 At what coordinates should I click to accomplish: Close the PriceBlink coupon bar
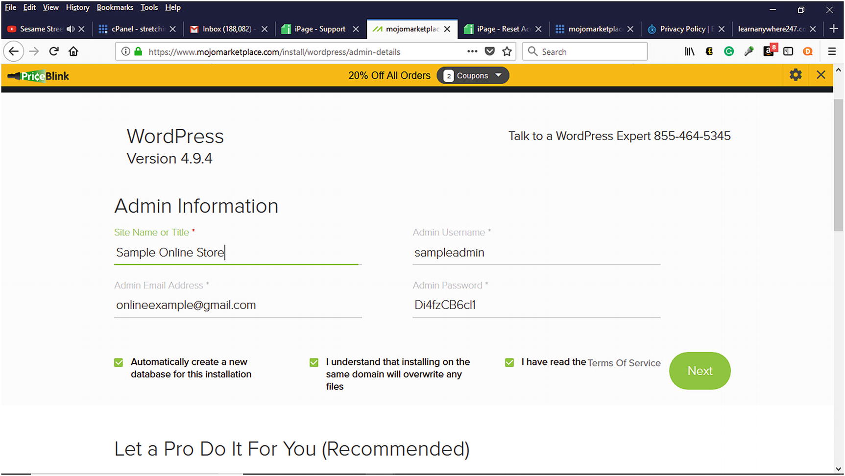point(821,75)
